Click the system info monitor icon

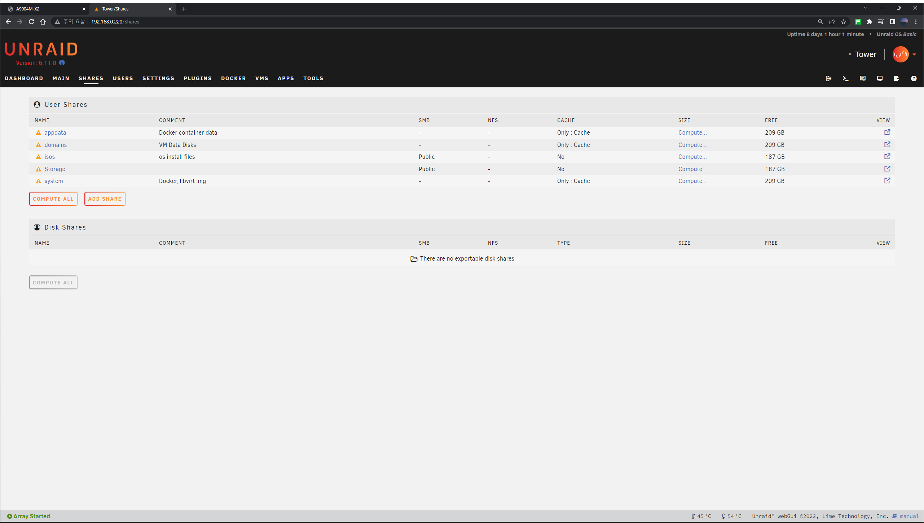click(880, 78)
